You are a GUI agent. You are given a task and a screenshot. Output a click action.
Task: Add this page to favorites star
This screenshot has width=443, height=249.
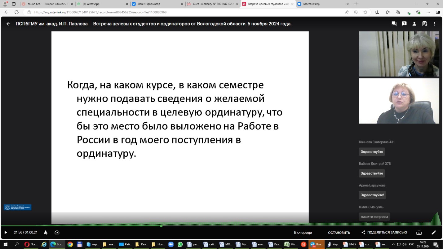click(x=365, y=12)
